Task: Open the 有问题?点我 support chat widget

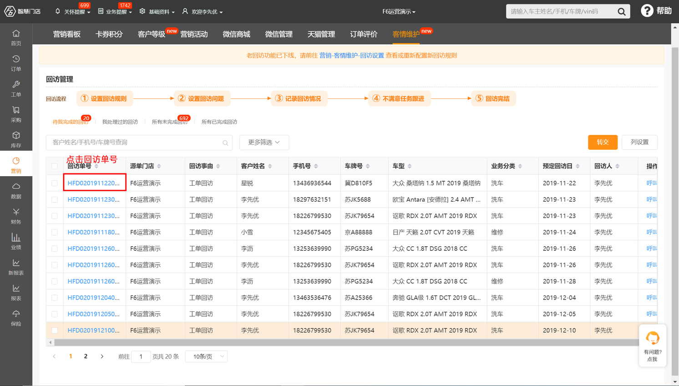Action: coord(653,346)
